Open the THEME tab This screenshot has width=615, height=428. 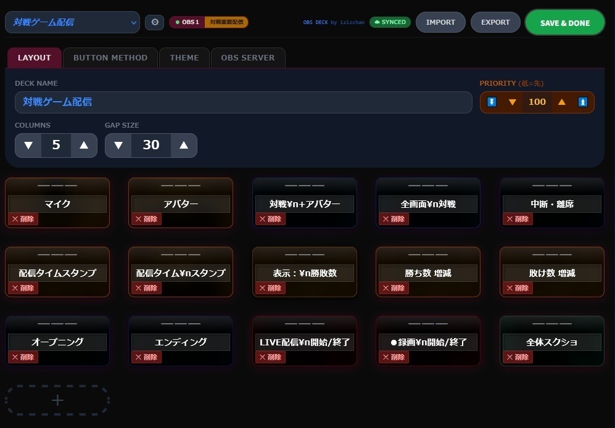coord(184,57)
